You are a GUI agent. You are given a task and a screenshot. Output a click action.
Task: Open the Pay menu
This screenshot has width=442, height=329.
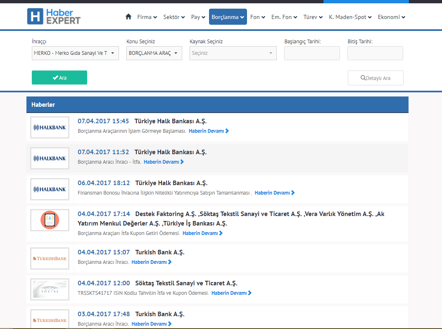[198, 17]
